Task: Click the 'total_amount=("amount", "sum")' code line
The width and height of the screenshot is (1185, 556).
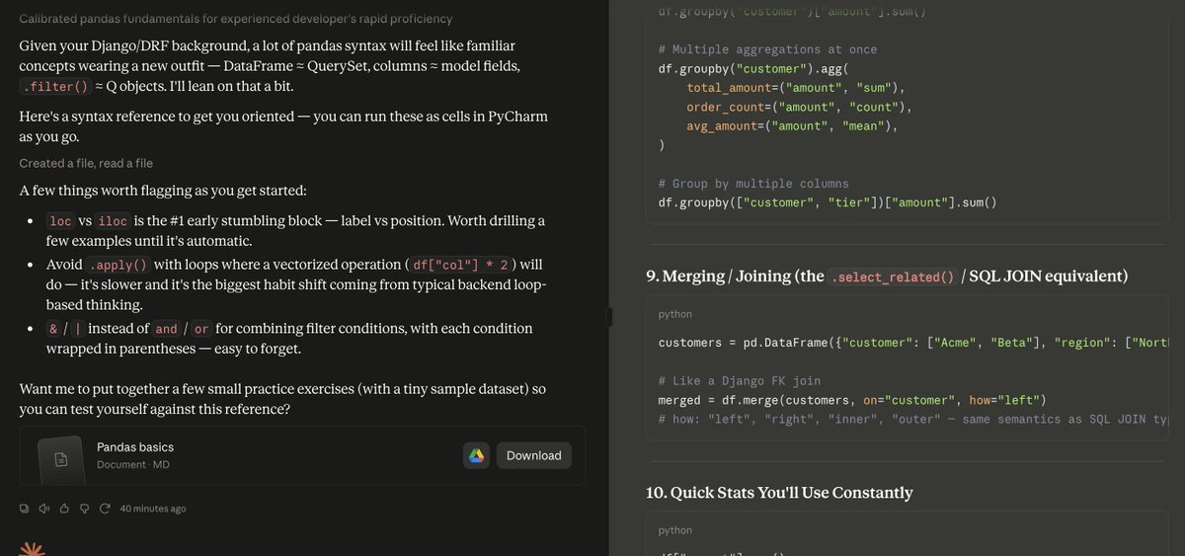Action: pyautogui.click(x=797, y=88)
